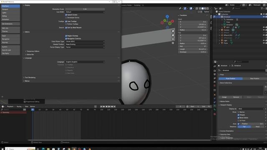Click the Get Extensions button

10,24
